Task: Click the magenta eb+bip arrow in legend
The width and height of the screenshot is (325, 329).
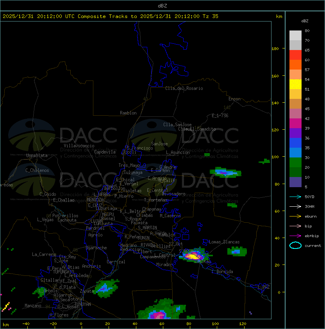Action: [x=295, y=236]
